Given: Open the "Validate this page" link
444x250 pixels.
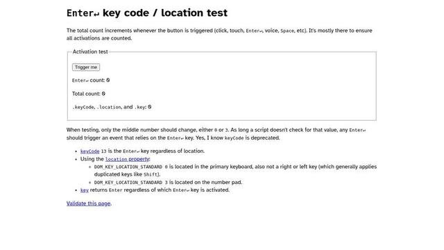Looking at the screenshot, I should 89,203.
